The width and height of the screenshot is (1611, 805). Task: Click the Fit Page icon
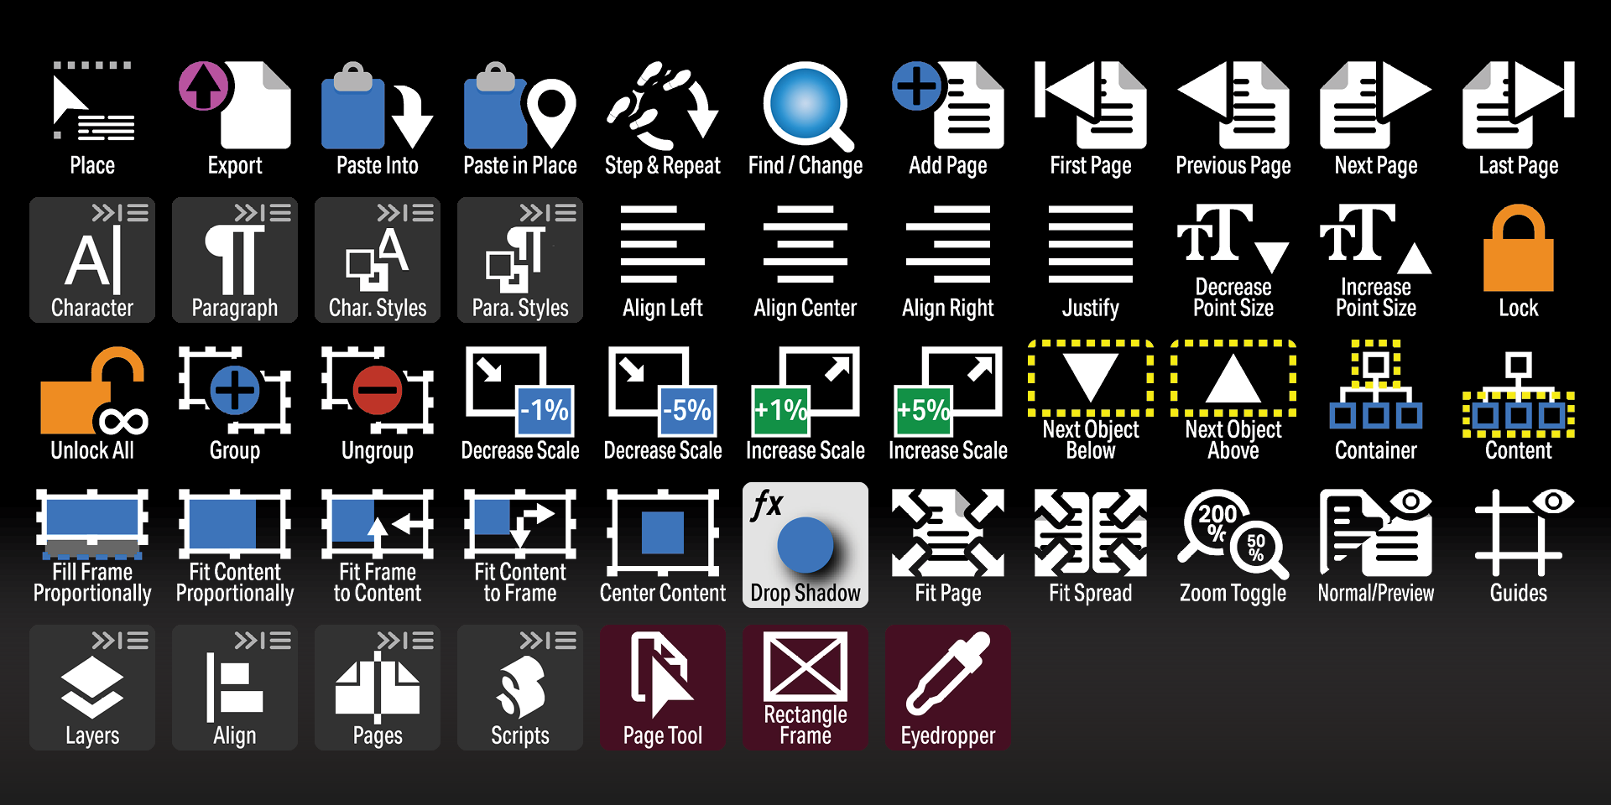pos(948,533)
